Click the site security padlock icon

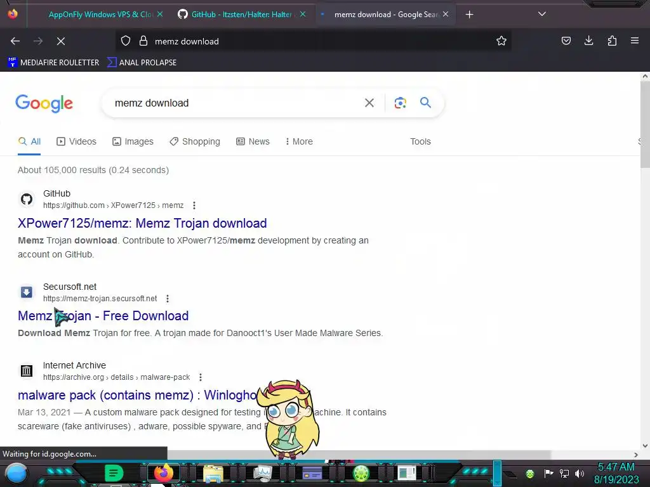143,41
